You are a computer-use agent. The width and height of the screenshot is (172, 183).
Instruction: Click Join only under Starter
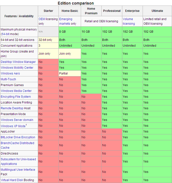point(48,54)
